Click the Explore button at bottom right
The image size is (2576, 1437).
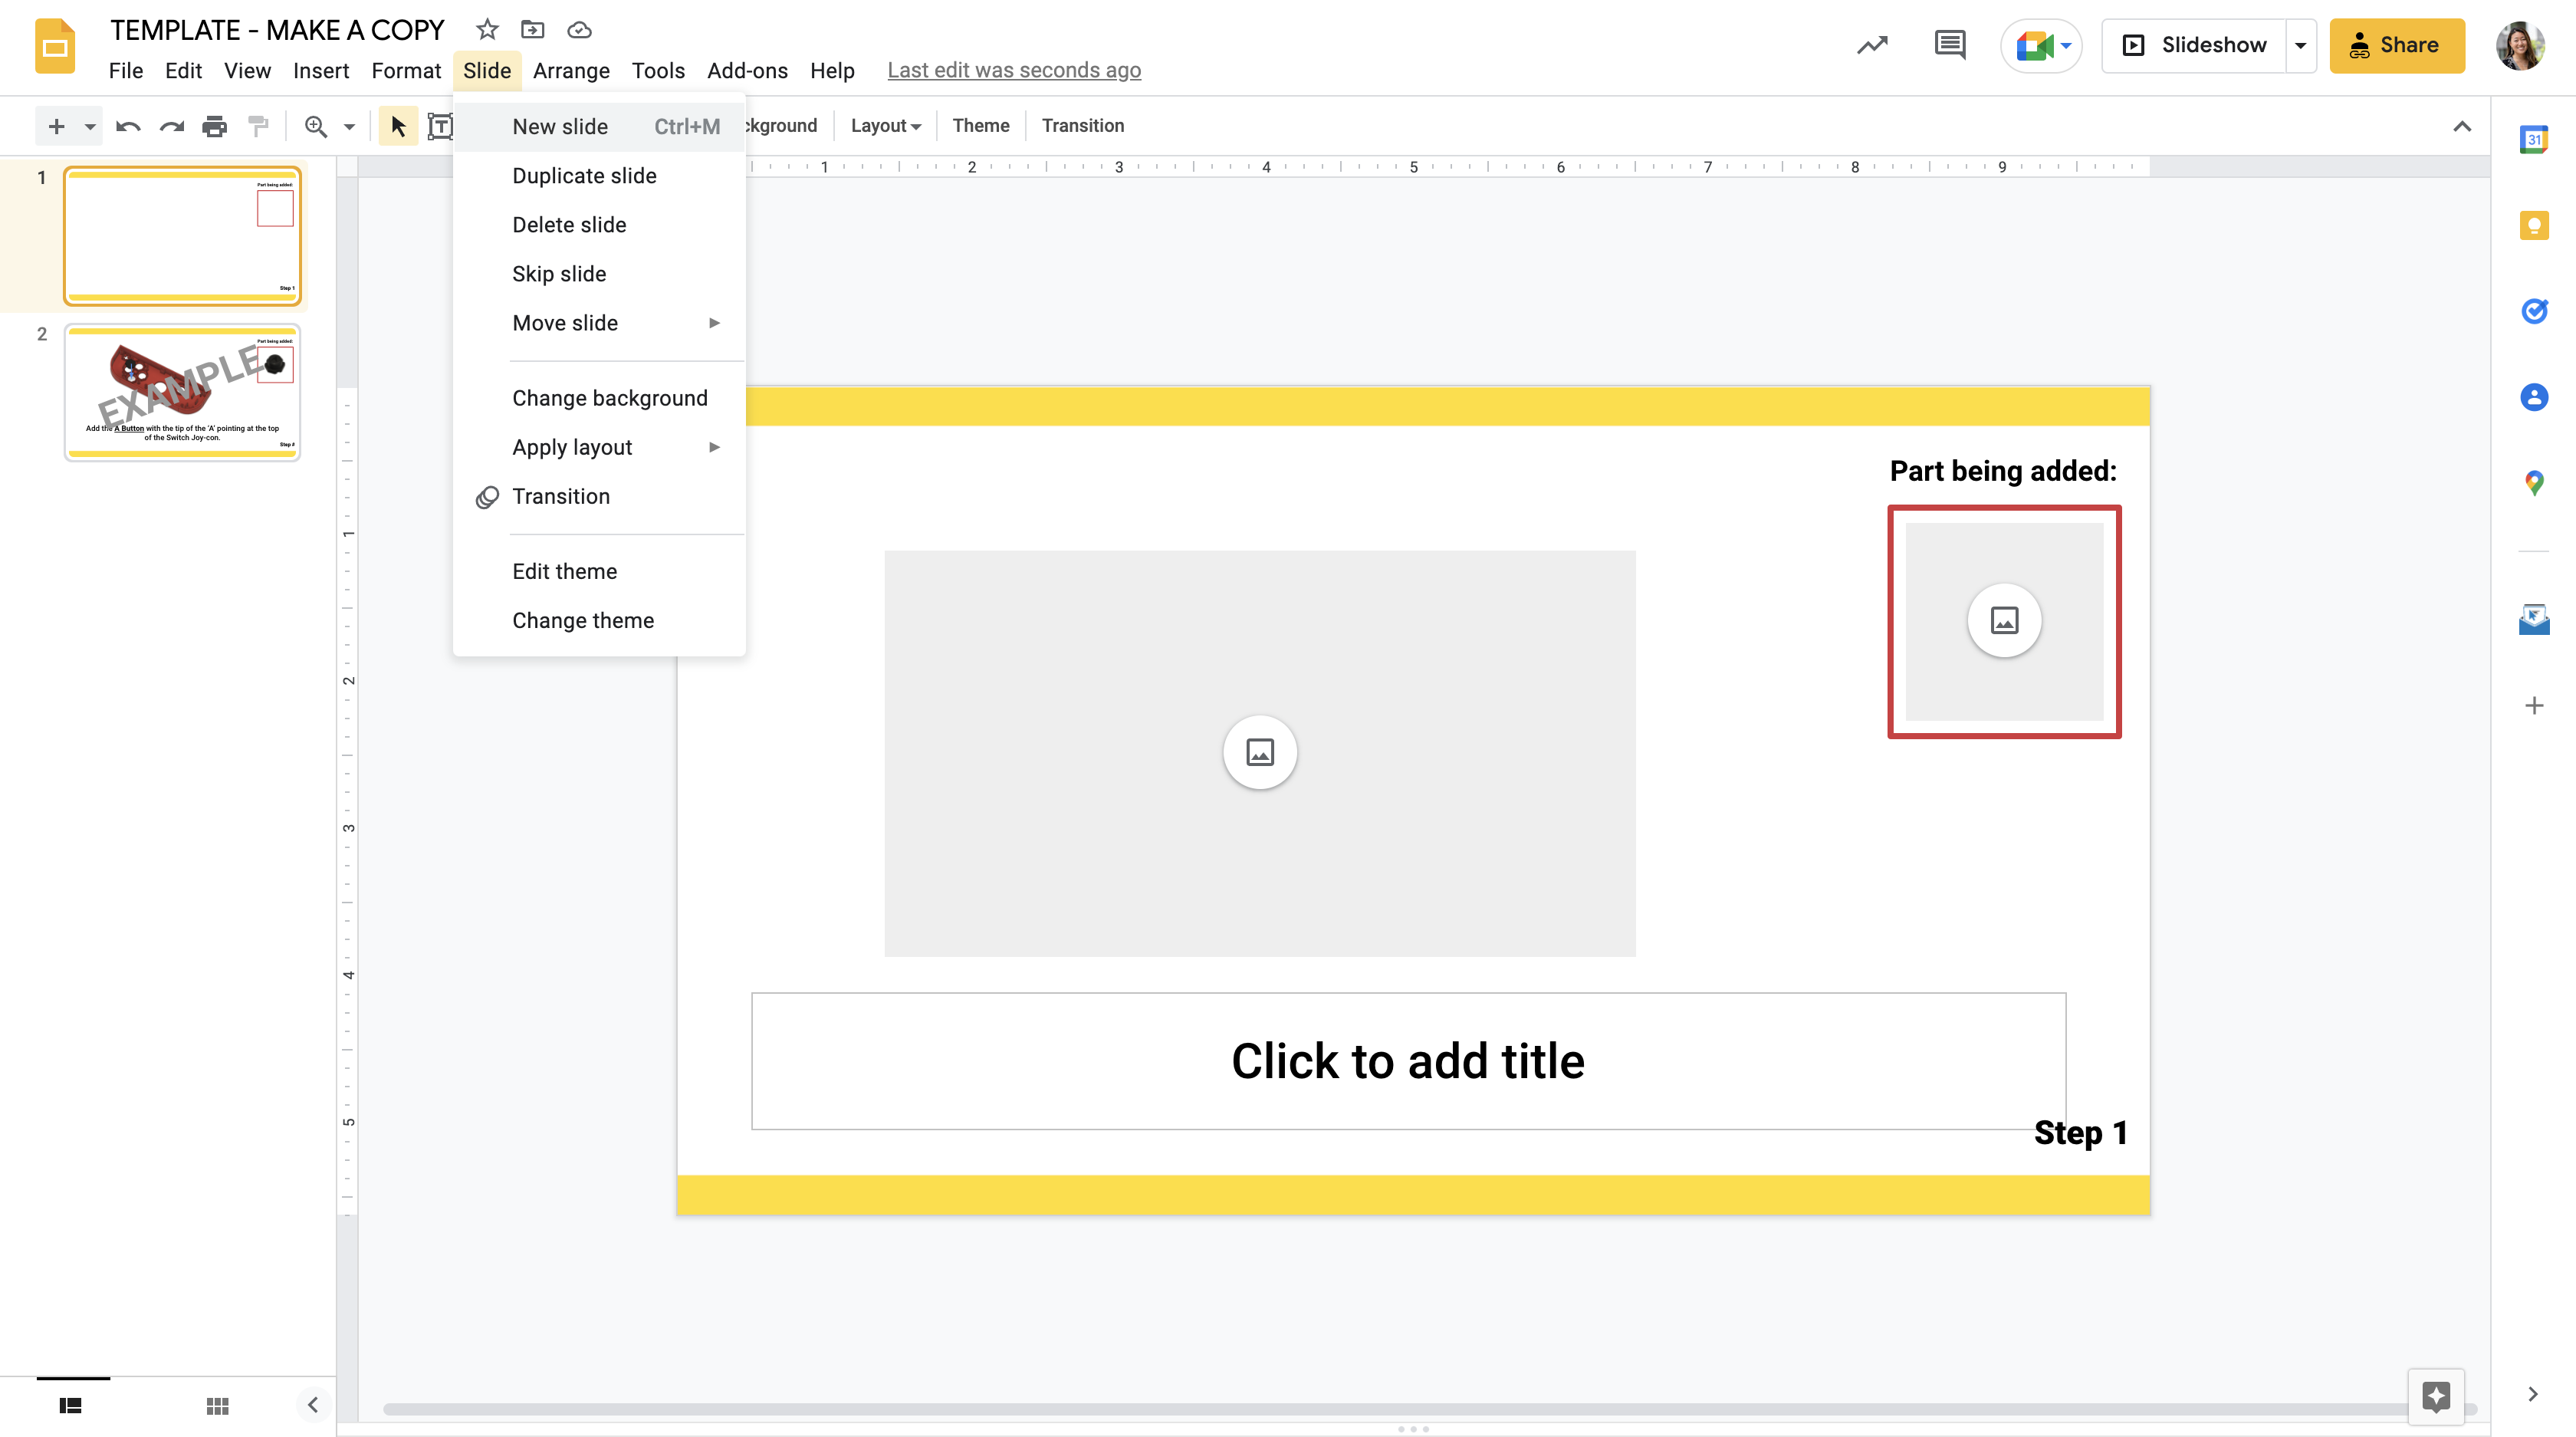[x=2436, y=1395]
